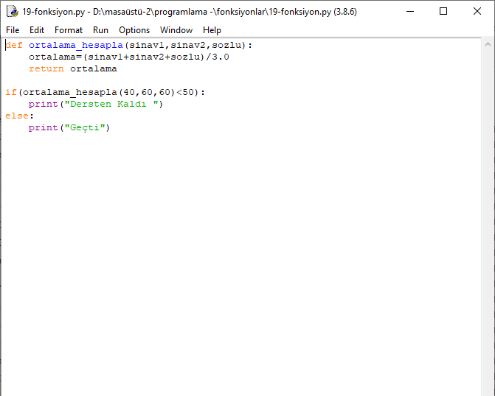Click the def keyword on the first line

coord(14,45)
